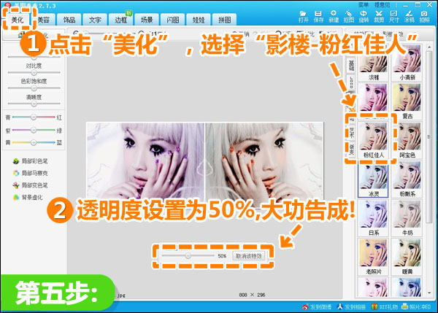Apply the 复古 effect thumbnail
Screen dimensions: 438x313
tap(407, 101)
